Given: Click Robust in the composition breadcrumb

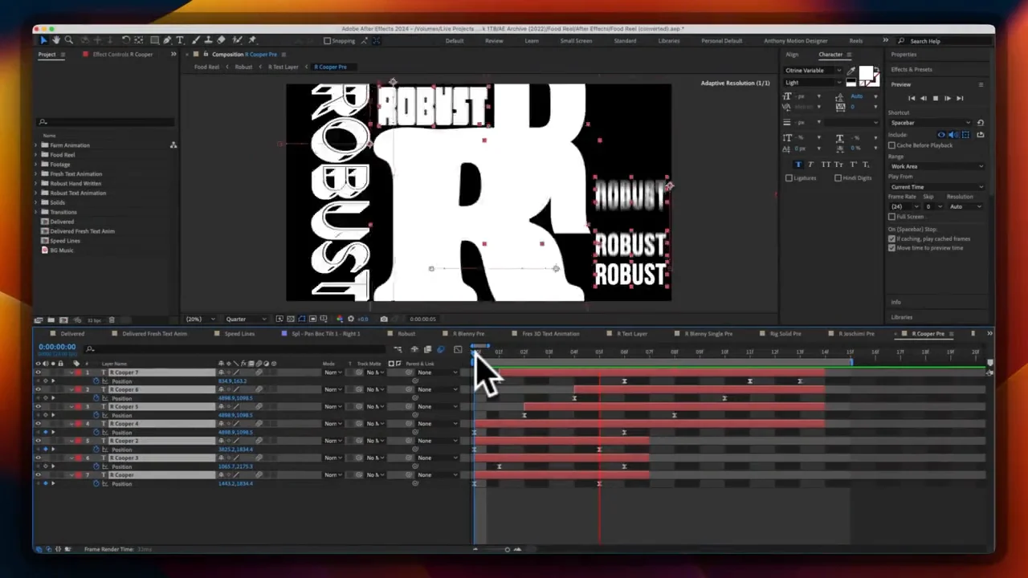Looking at the screenshot, I should point(243,67).
